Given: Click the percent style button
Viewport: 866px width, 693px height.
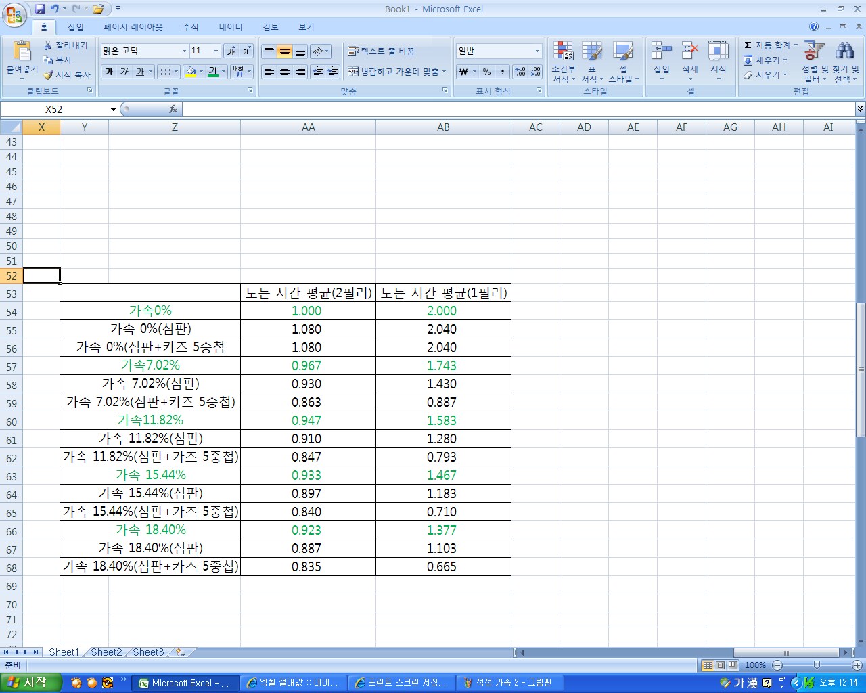Looking at the screenshot, I should [x=486, y=72].
